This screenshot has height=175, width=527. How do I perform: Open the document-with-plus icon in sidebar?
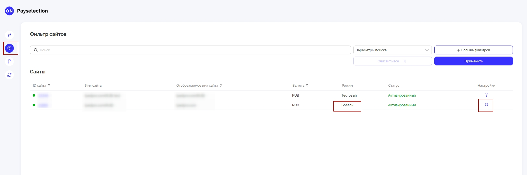pos(9,62)
